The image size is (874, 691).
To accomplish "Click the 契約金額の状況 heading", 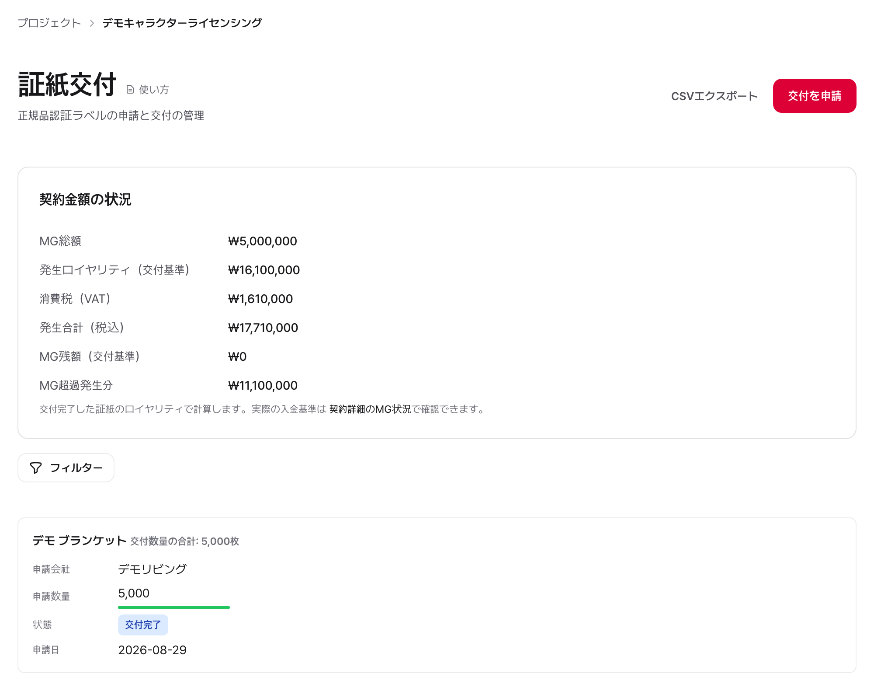I will click(x=85, y=199).
